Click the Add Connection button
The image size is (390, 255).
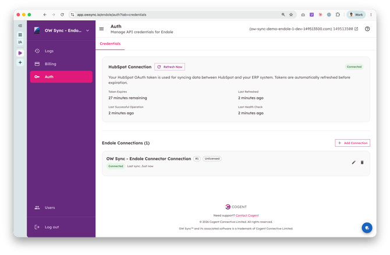(352, 143)
